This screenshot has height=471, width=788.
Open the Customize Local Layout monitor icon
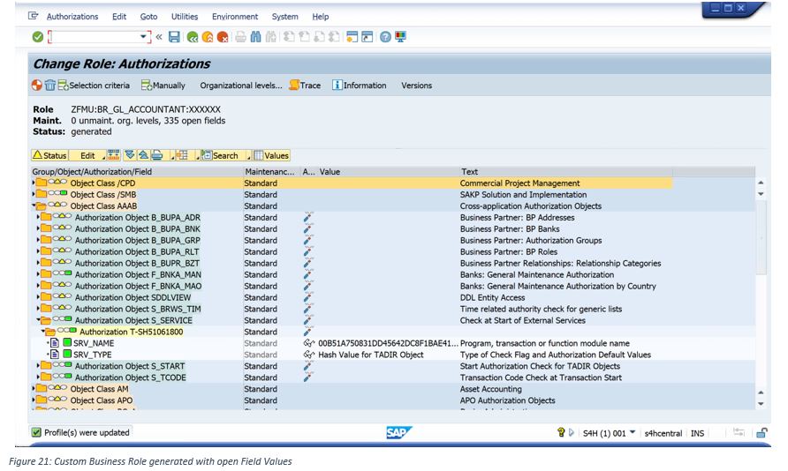pos(400,37)
